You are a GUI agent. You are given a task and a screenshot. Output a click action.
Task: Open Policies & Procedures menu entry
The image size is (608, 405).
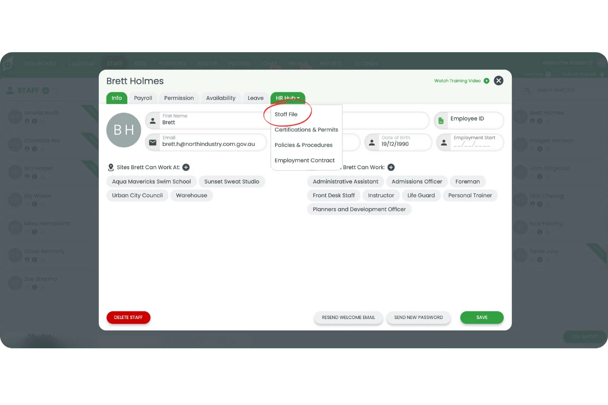303,145
